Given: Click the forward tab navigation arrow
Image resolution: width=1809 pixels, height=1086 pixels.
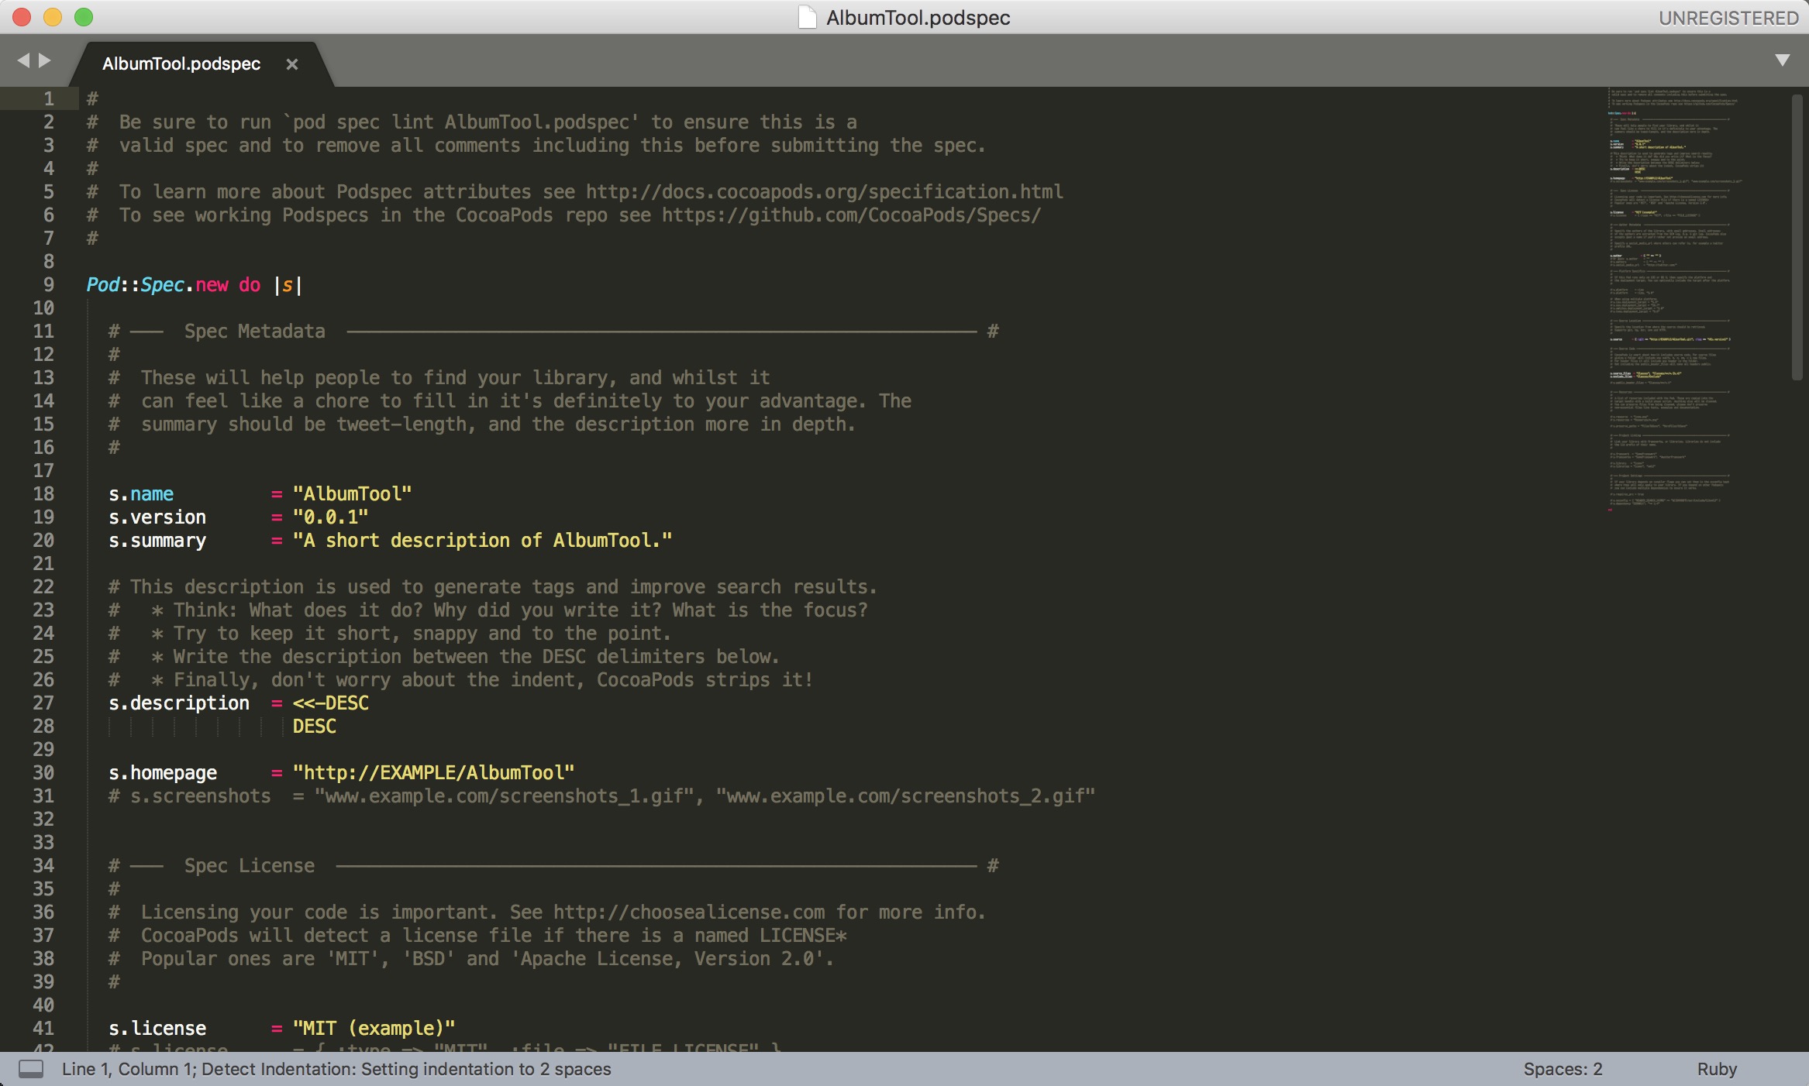Looking at the screenshot, I should click(x=45, y=60).
